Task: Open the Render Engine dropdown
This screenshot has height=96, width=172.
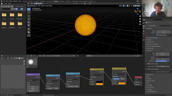Action: click(x=164, y=26)
